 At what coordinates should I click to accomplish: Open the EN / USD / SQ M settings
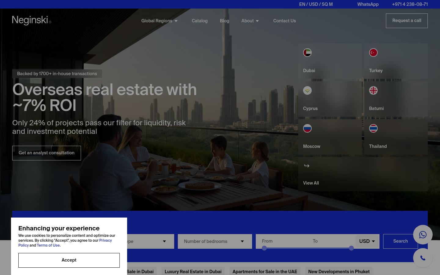tap(316, 4)
